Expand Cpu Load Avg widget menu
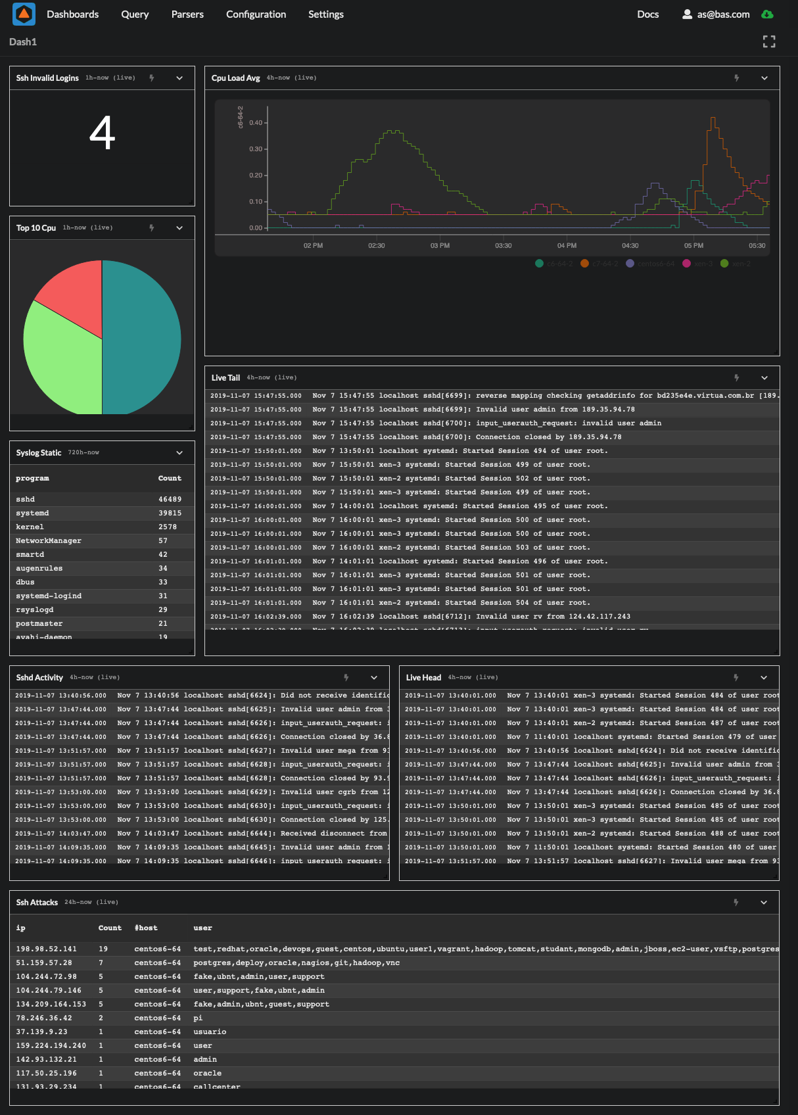 [x=764, y=78]
